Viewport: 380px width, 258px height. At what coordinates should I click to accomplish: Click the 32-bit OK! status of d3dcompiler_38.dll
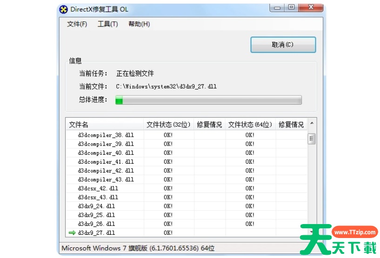point(168,135)
